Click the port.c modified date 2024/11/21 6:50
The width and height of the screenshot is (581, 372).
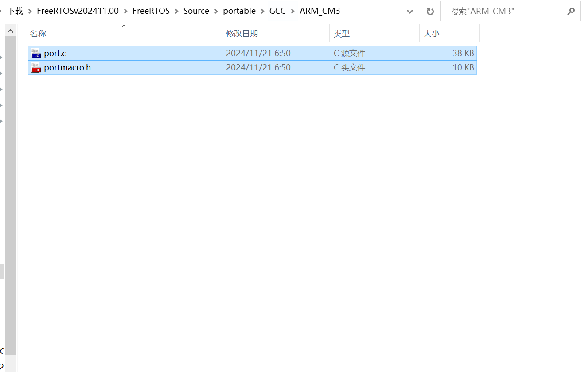tap(258, 53)
